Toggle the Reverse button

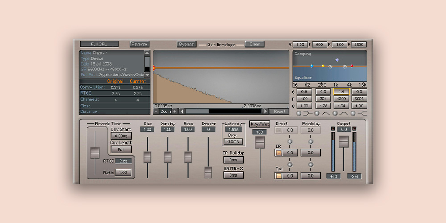(139, 44)
